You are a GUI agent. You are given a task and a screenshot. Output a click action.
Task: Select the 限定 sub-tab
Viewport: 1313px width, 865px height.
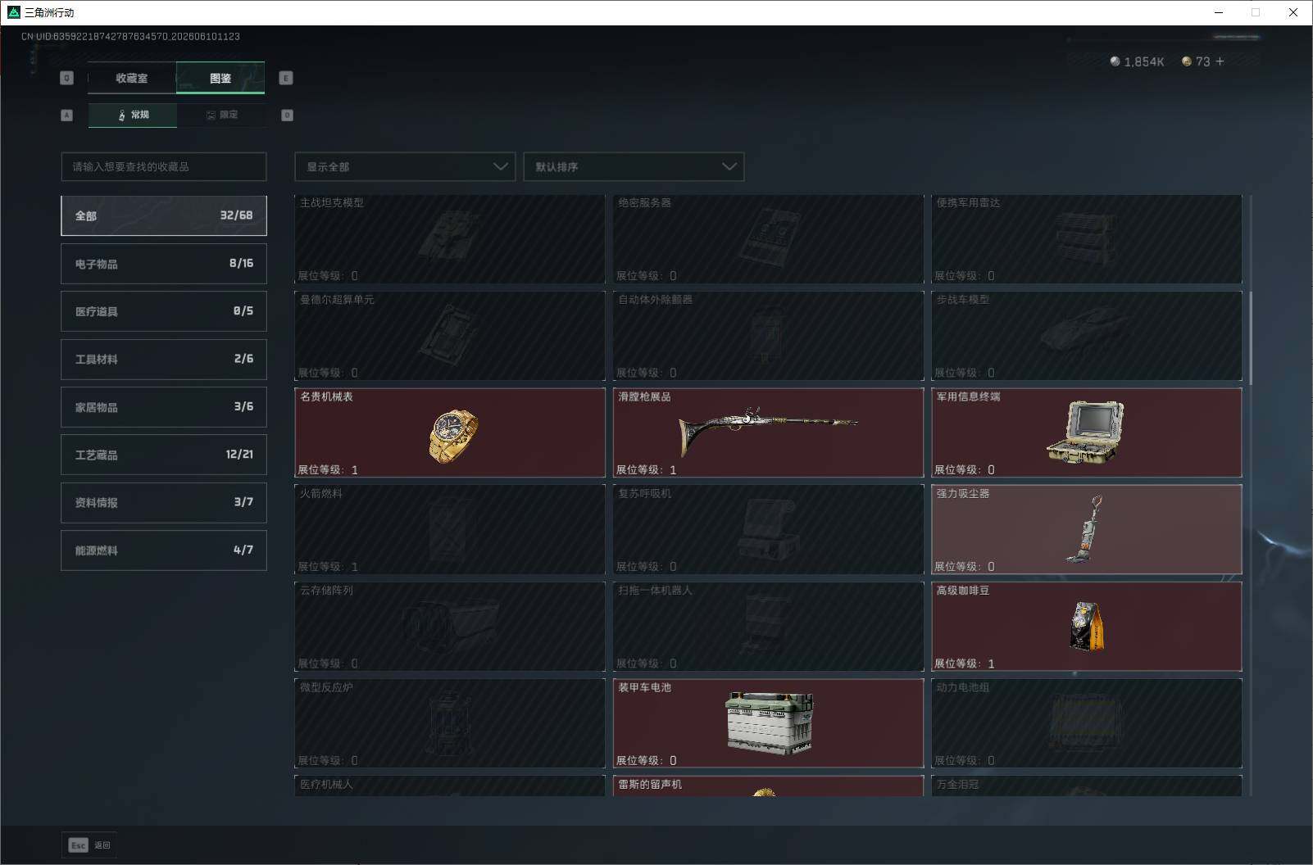coord(221,115)
